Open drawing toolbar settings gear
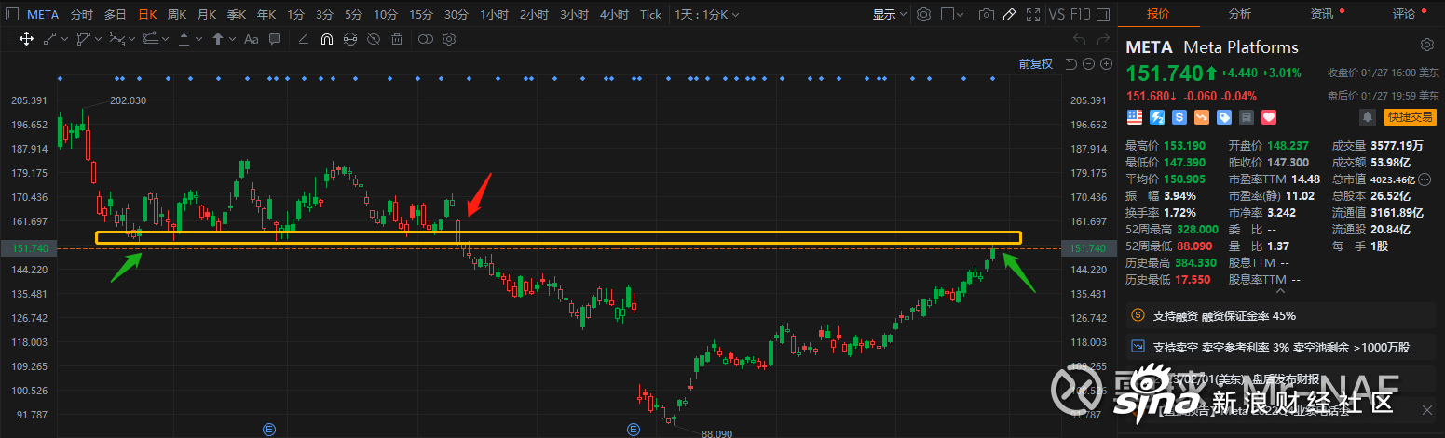The width and height of the screenshot is (1445, 438). [x=449, y=39]
